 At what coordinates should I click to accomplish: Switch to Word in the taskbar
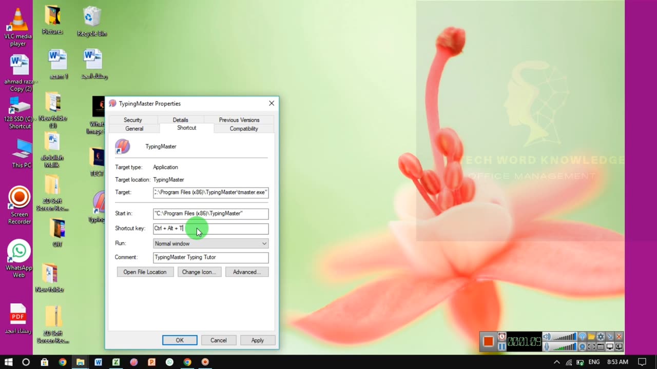(x=98, y=362)
